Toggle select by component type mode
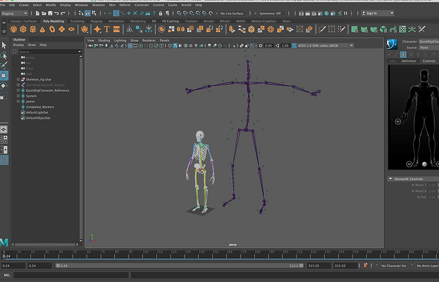439x282 pixels. click(94, 13)
